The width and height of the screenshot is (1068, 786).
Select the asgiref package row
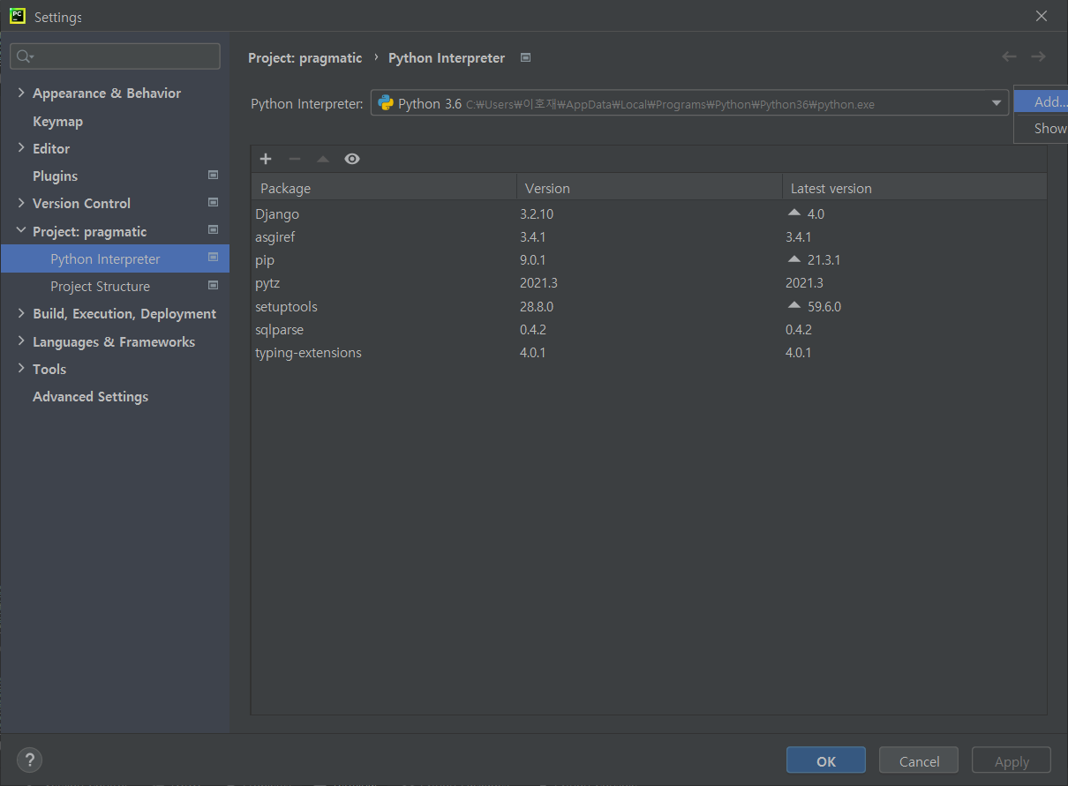(x=649, y=236)
